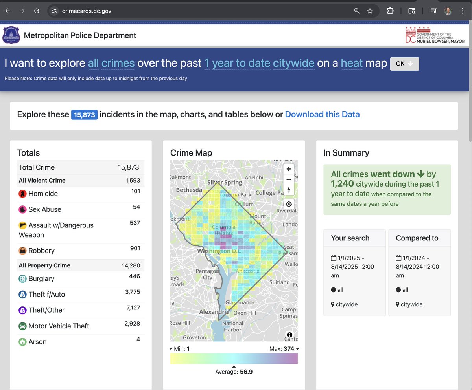Click the All Violent Crime row

pos(81,181)
